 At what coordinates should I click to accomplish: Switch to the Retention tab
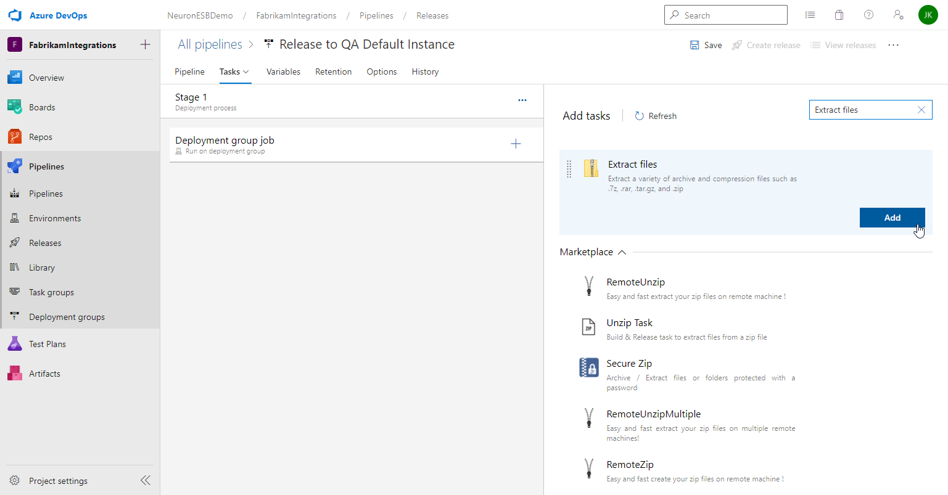[x=333, y=72]
